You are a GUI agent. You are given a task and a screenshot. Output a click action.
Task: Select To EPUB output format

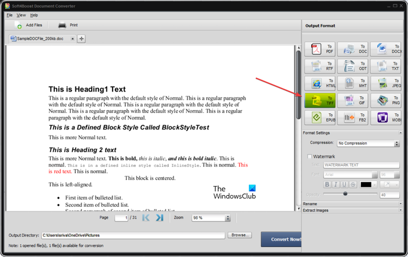[x=320, y=118]
